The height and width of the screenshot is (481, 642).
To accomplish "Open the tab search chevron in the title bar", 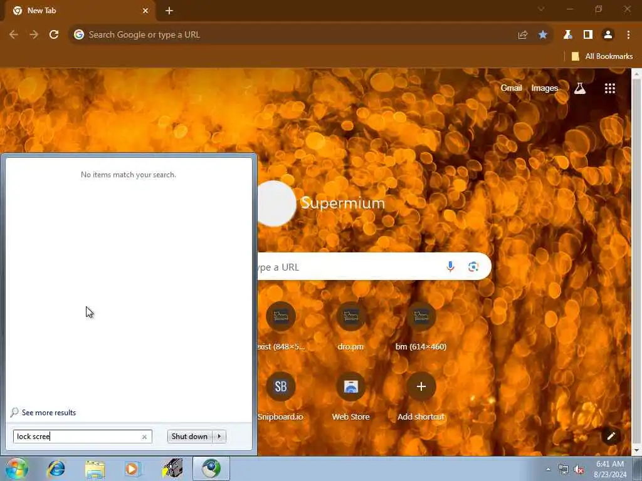I will (541, 9).
